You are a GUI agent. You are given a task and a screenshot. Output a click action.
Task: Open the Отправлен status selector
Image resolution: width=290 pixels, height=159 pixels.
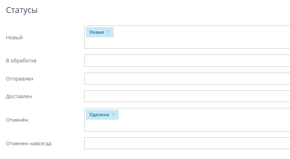pos(187,79)
